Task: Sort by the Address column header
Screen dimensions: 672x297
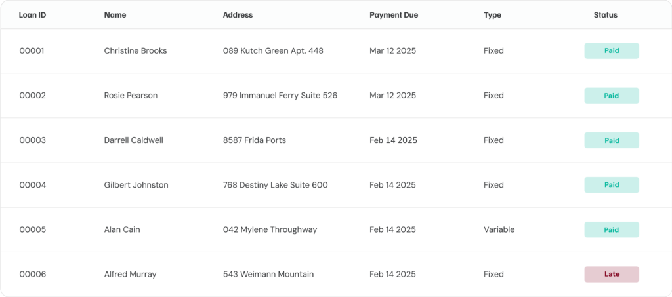Action: click(238, 15)
